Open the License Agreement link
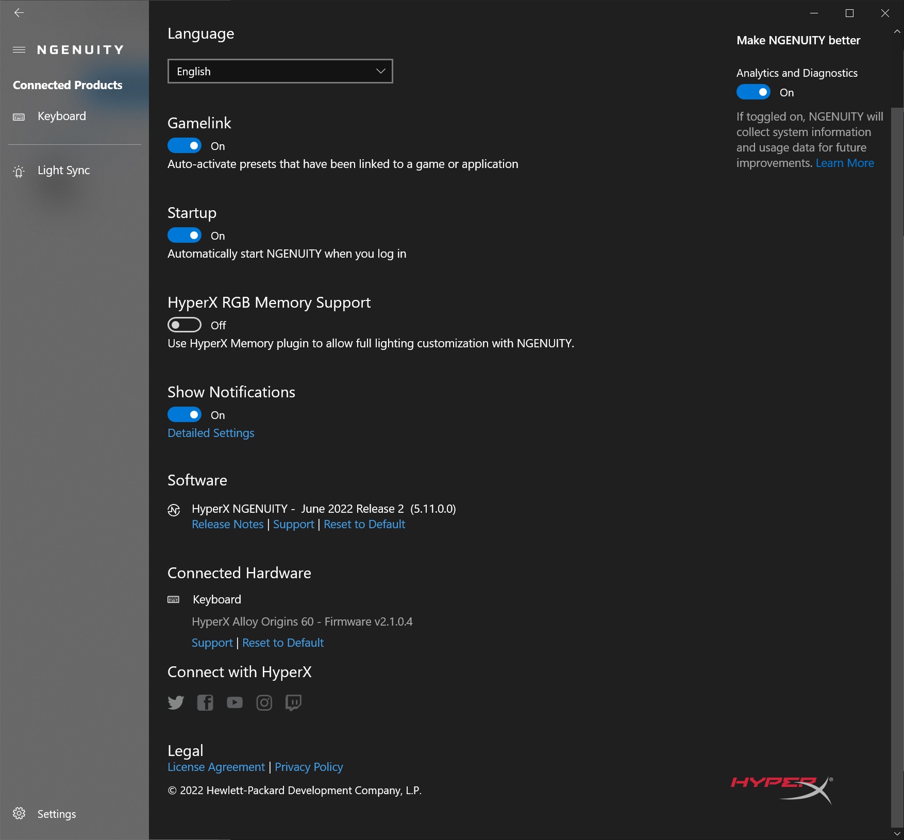 pos(216,767)
